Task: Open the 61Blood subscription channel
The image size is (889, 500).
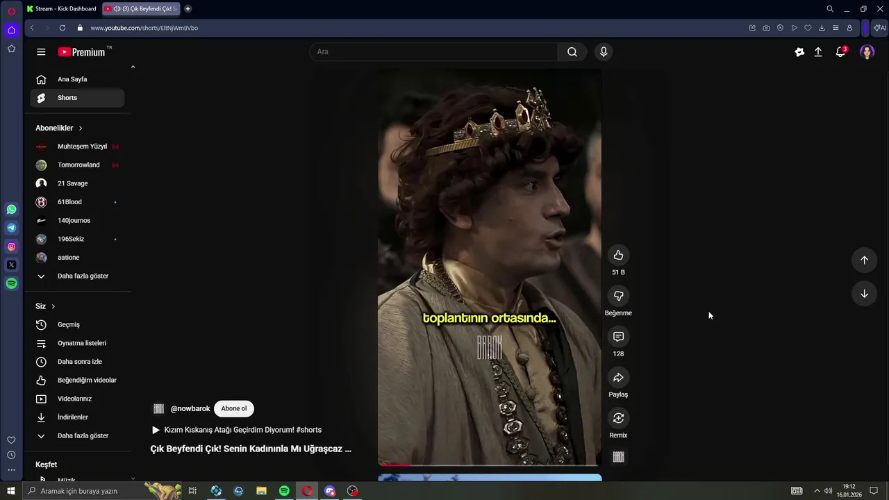Action: click(x=77, y=202)
